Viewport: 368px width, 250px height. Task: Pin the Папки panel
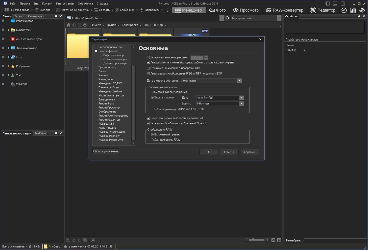tap(56, 16)
